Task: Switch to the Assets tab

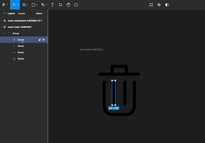Action: pyautogui.click(x=21, y=14)
